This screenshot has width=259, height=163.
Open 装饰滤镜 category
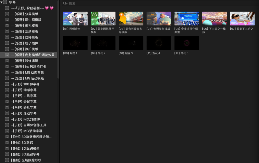(x=28, y=61)
